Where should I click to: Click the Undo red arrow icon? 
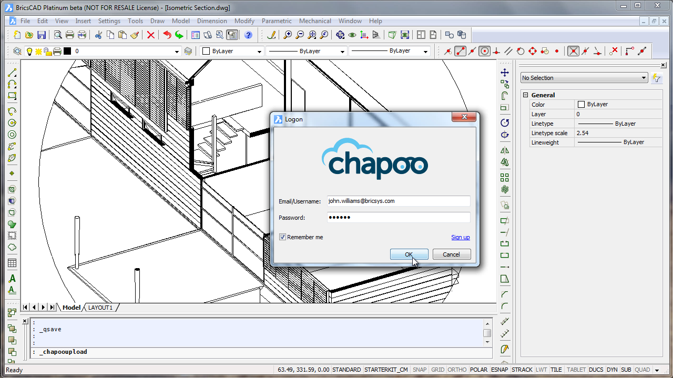167,35
